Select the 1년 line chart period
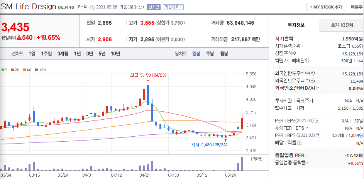364x179 pixels. click(x=77, y=54)
